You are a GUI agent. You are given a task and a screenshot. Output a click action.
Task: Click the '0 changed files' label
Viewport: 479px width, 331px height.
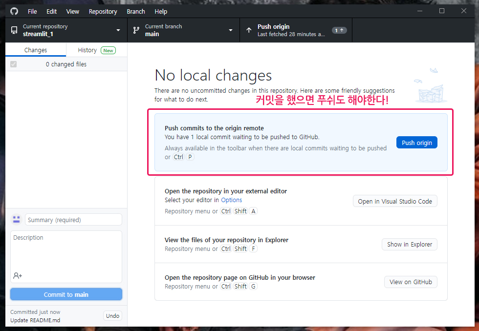pyautogui.click(x=66, y=64)
